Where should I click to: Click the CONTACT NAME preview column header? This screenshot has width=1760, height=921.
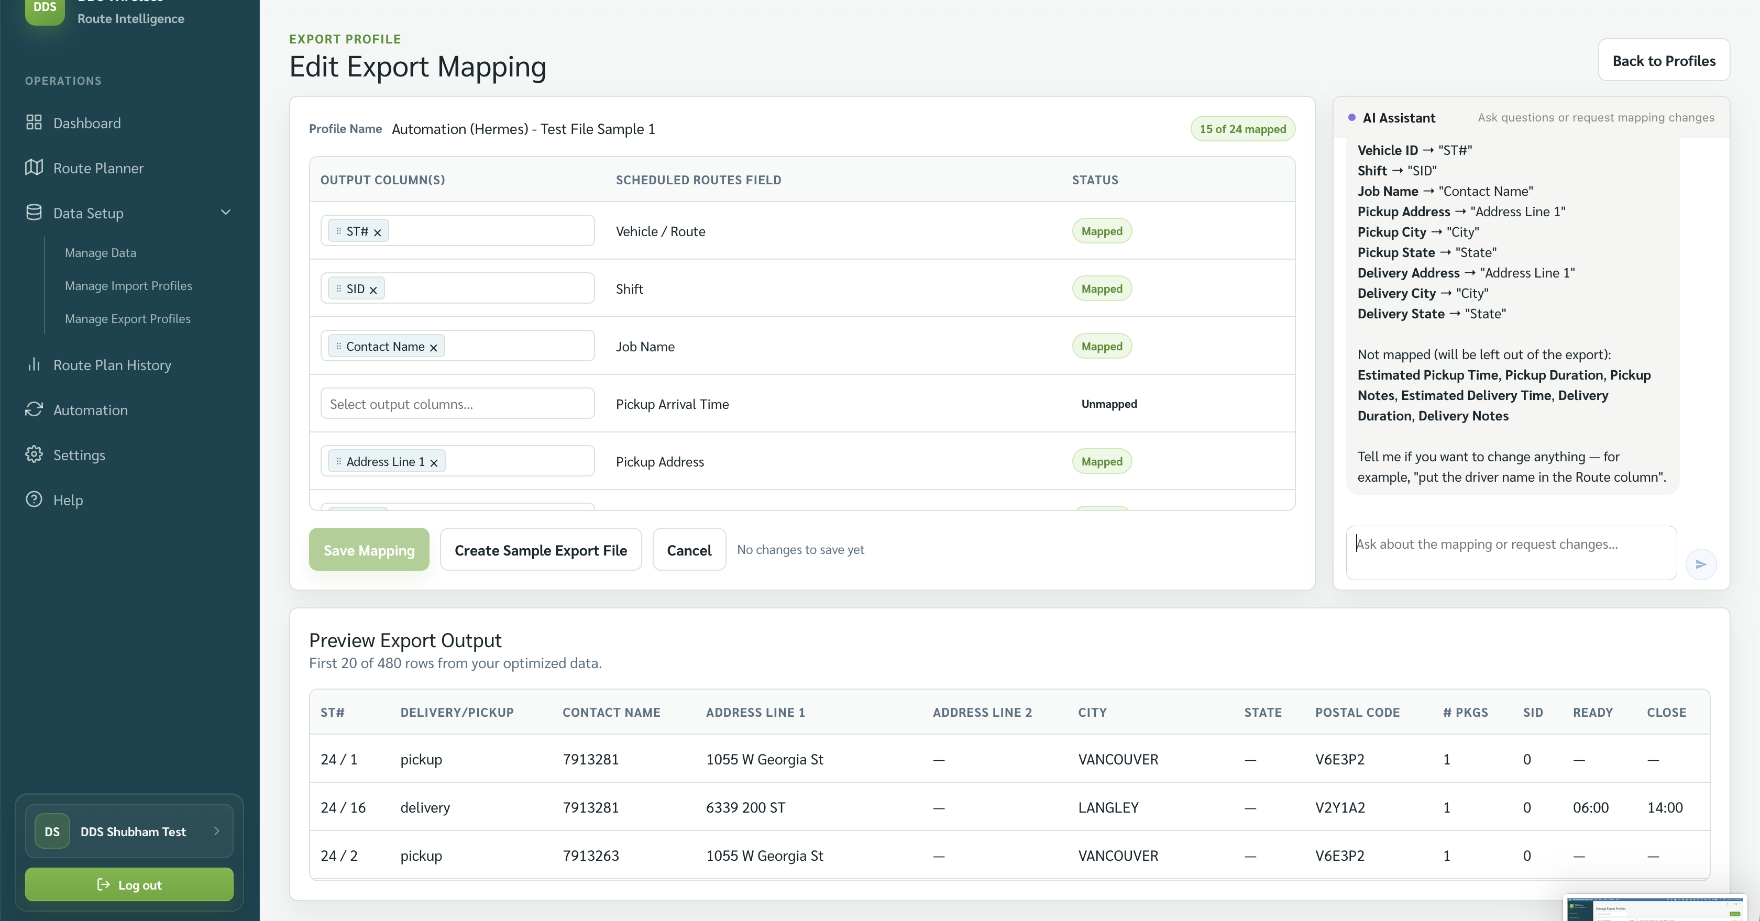coord(611,712)
